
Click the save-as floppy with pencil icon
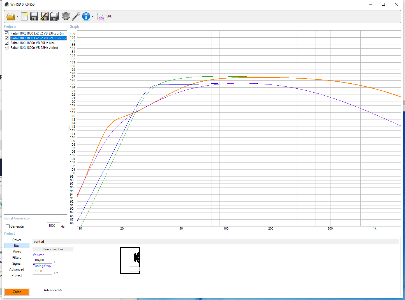pos(44,16)
